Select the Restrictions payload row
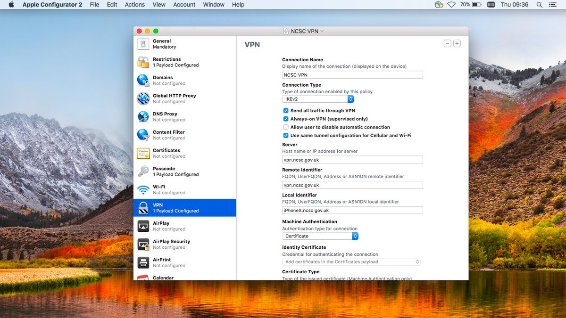Screen dimensions: 566x318 185,62
